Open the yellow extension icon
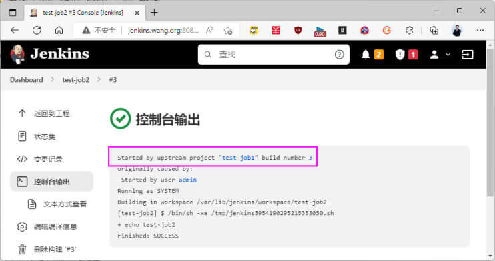Screen dimensions: 495x261 pyautogui.click(x=254, y=30)
